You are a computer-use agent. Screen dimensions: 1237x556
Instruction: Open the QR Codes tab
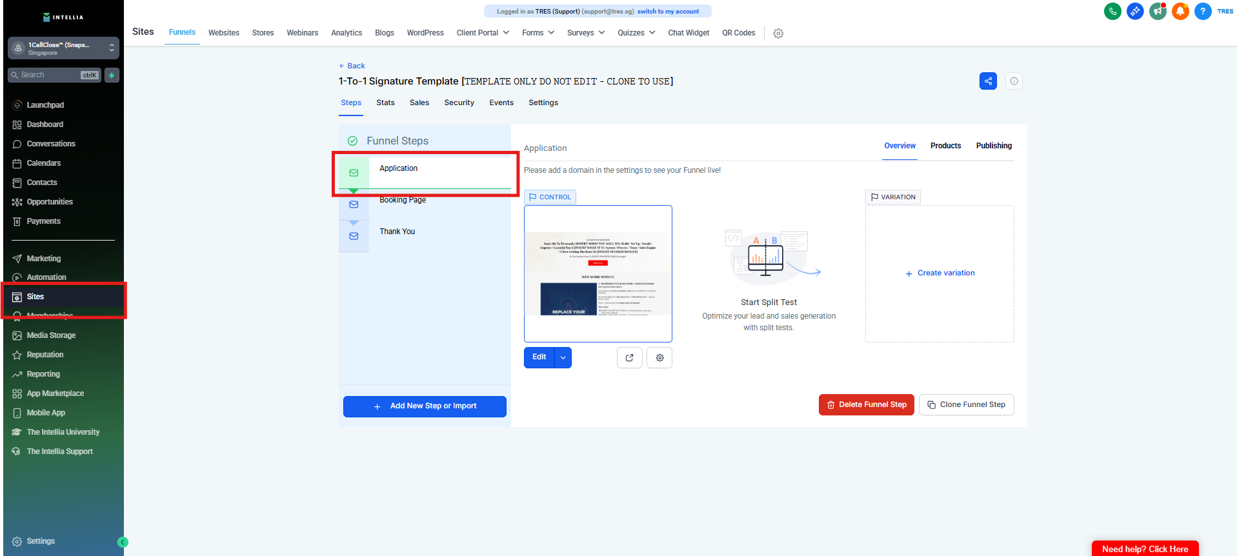(x=739, y=33)
